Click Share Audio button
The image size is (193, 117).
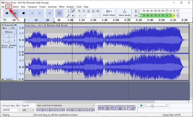(124, 13)
